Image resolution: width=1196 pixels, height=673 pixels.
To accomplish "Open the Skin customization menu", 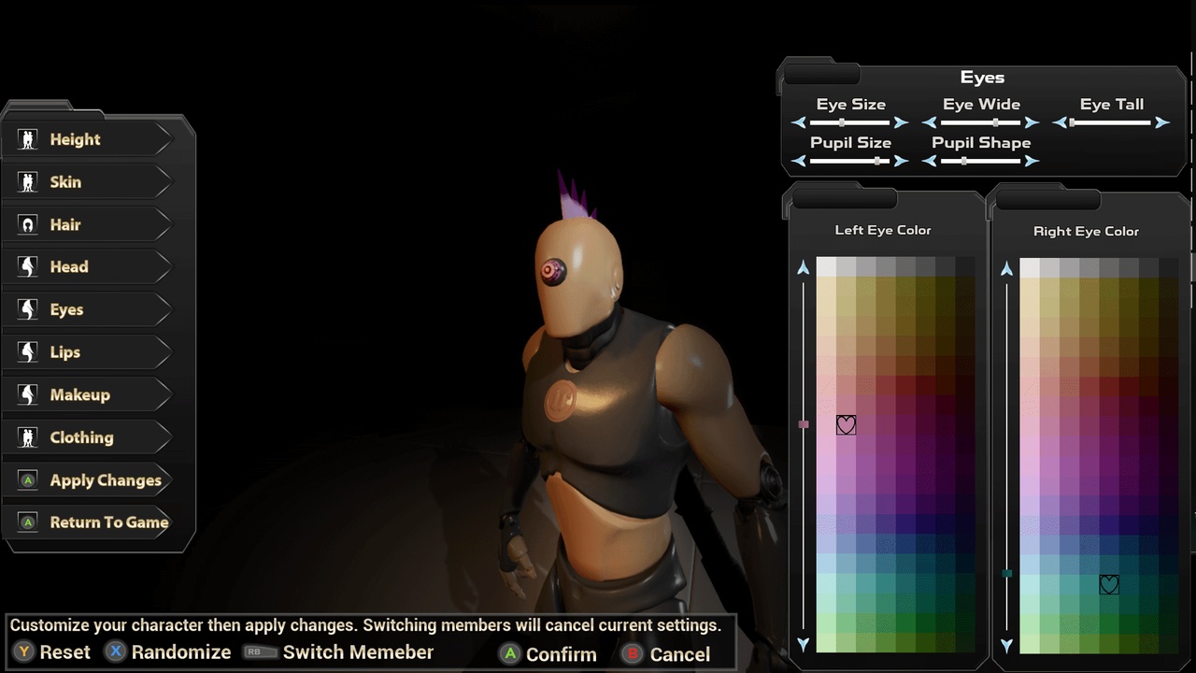I will 89,182.
